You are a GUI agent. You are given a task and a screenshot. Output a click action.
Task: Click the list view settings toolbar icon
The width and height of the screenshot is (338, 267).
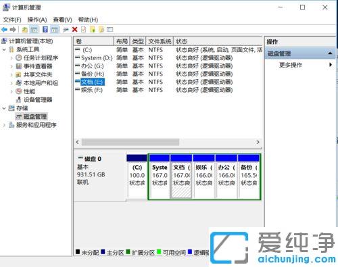pos(110,30)
